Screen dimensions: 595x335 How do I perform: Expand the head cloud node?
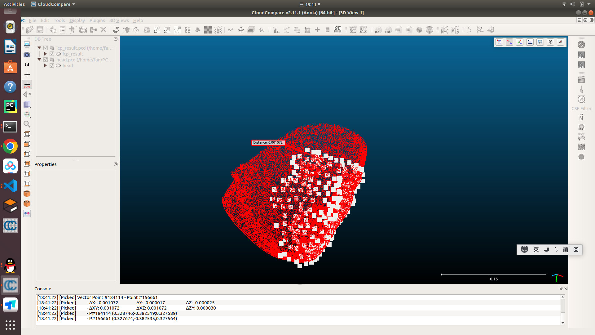(x=46, y=65)
